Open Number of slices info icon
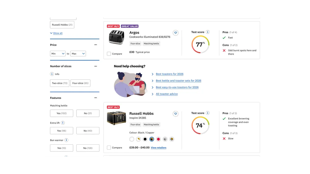This screenshot has width=310, height=174. 52,74
